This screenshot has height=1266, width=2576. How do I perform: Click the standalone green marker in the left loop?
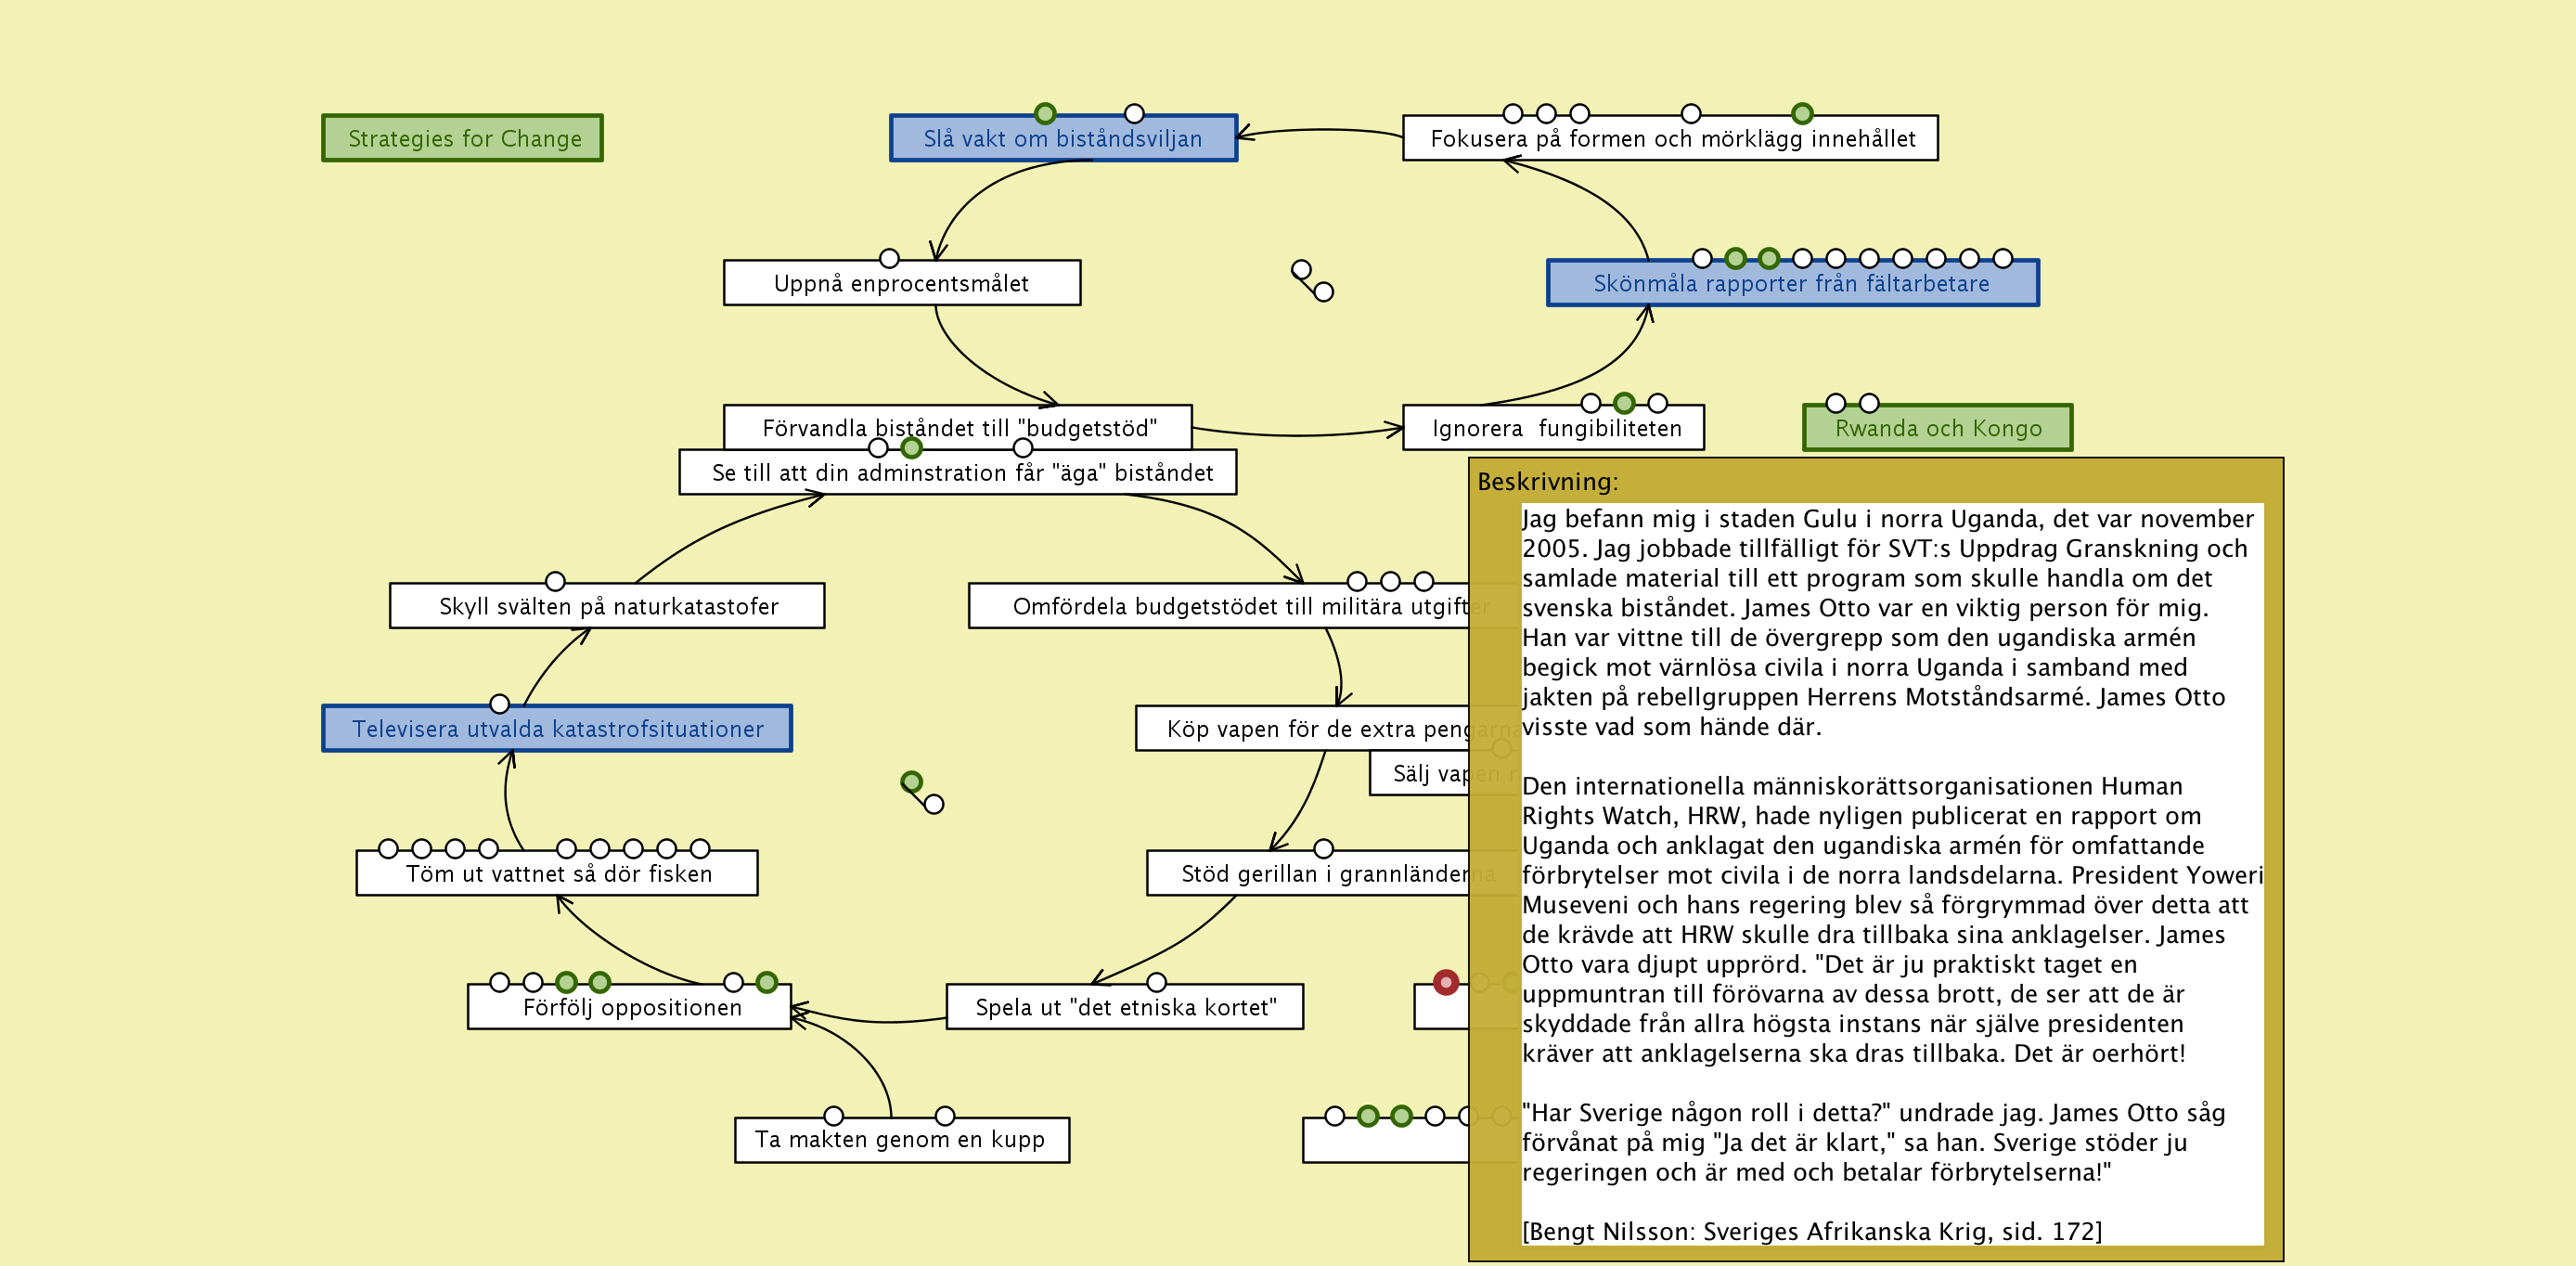click(911, 781)
